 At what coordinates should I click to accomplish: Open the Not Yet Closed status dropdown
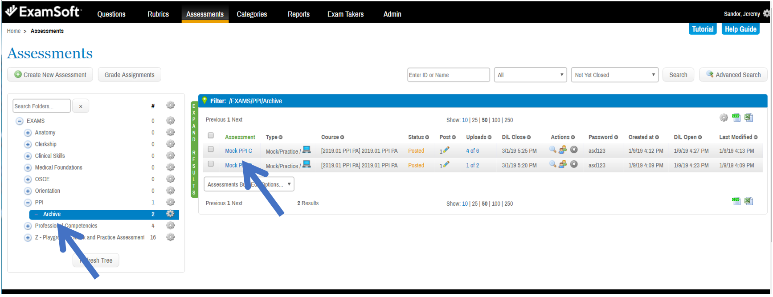point(614,75)
